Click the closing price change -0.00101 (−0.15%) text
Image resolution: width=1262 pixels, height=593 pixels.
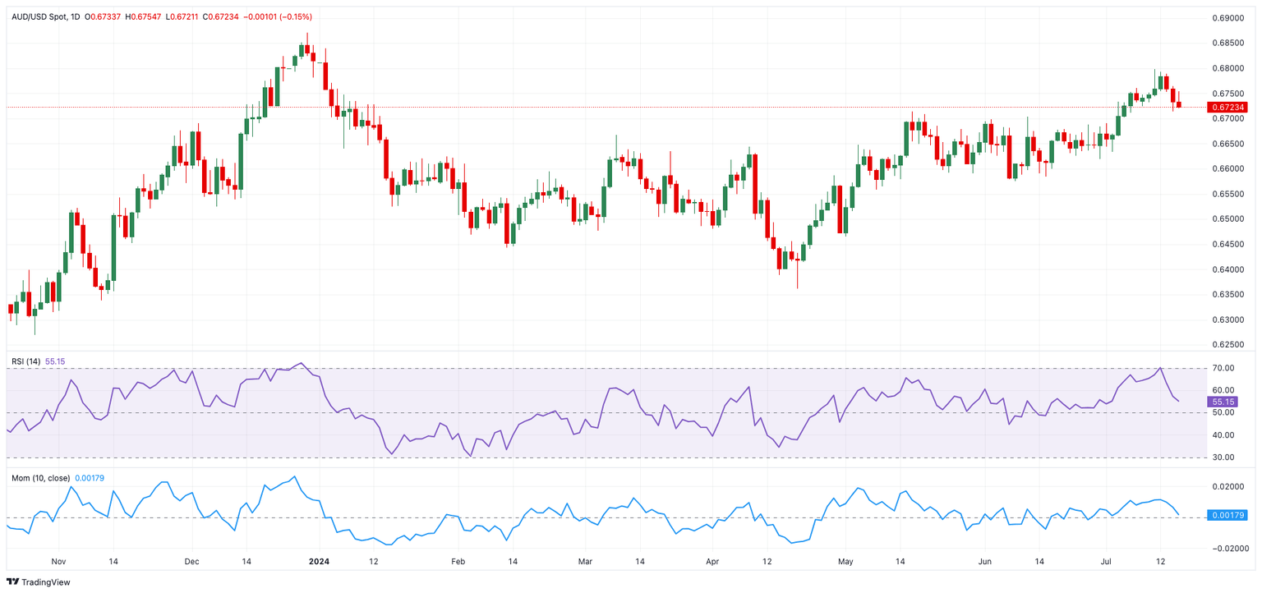(278, 17)
